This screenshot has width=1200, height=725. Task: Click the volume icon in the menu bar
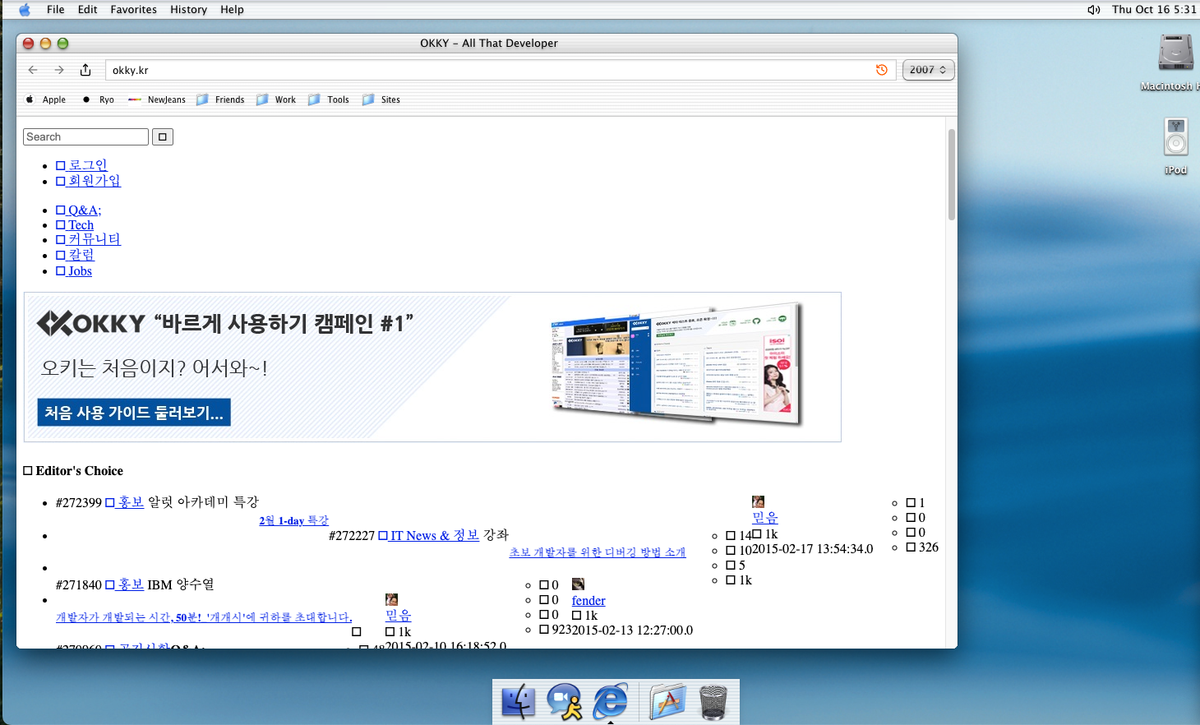[x=1093, y=10]
